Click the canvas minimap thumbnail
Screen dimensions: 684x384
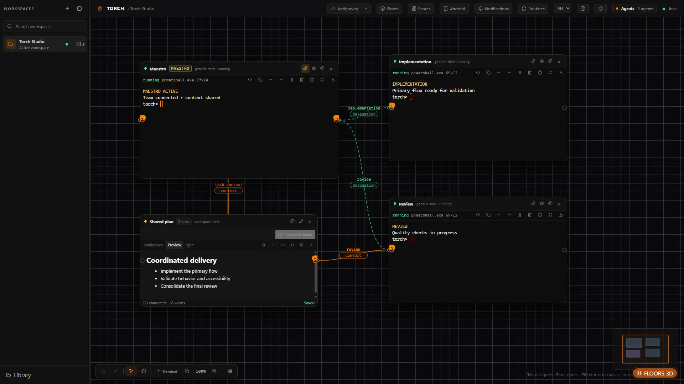[x=645, y=349]
